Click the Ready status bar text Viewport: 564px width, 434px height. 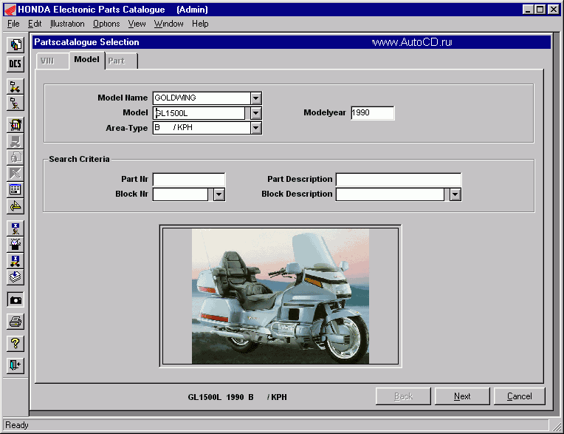[17, 425]
